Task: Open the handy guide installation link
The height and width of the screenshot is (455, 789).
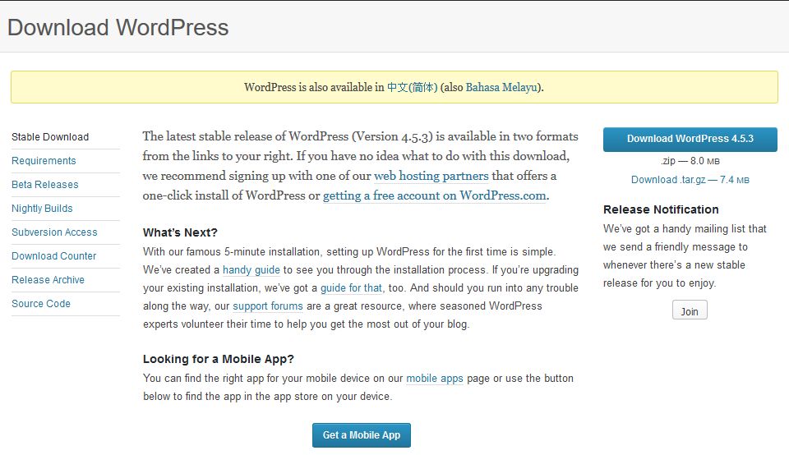Action: tap(251, 270)
